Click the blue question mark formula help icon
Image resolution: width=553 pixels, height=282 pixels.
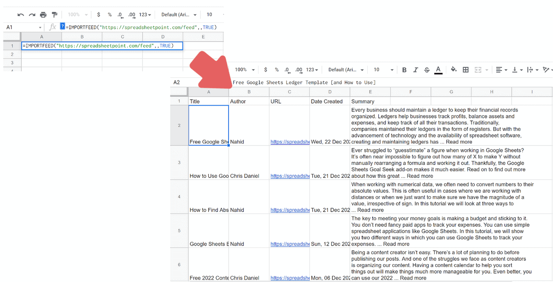pyautogui.click(x=63, y=27)
